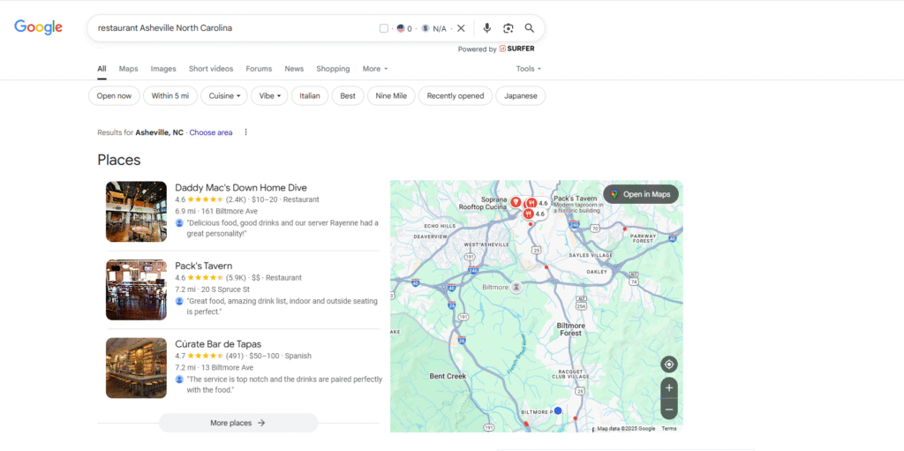Start voice search with microphone icon
The height and width of the screenshot is (451, 904).
pyautogui.click(x=487, y=28)
